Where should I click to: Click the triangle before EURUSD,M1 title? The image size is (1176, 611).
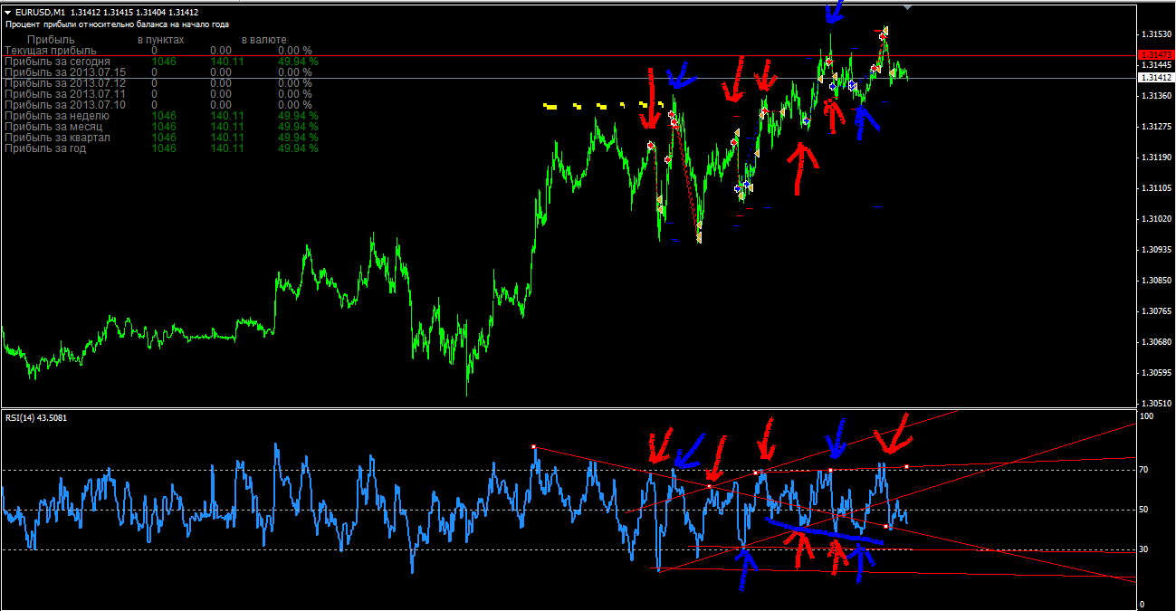[x=9, y=12]
